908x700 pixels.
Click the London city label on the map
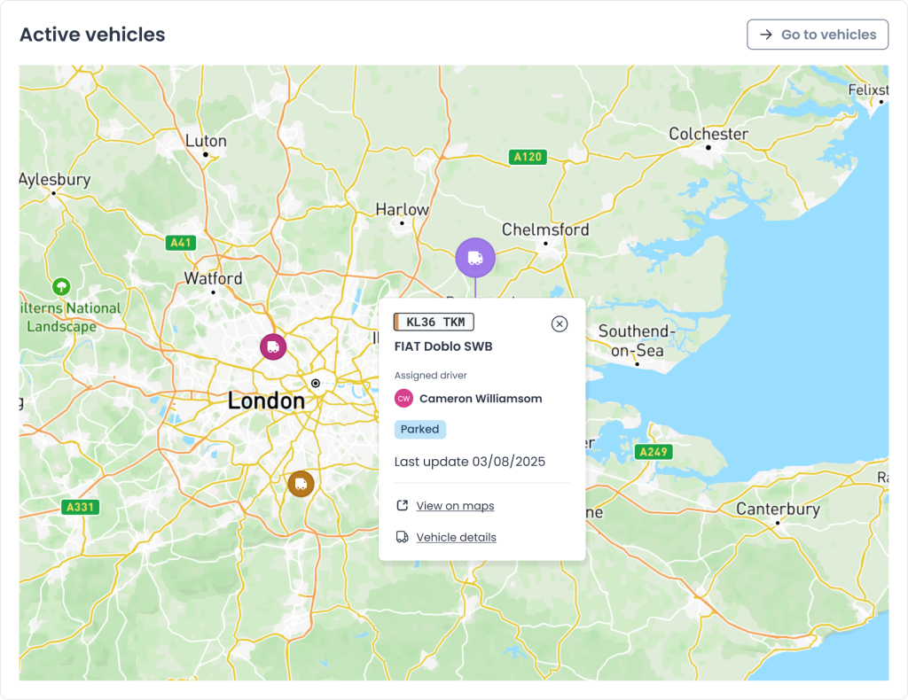point(266,401)
